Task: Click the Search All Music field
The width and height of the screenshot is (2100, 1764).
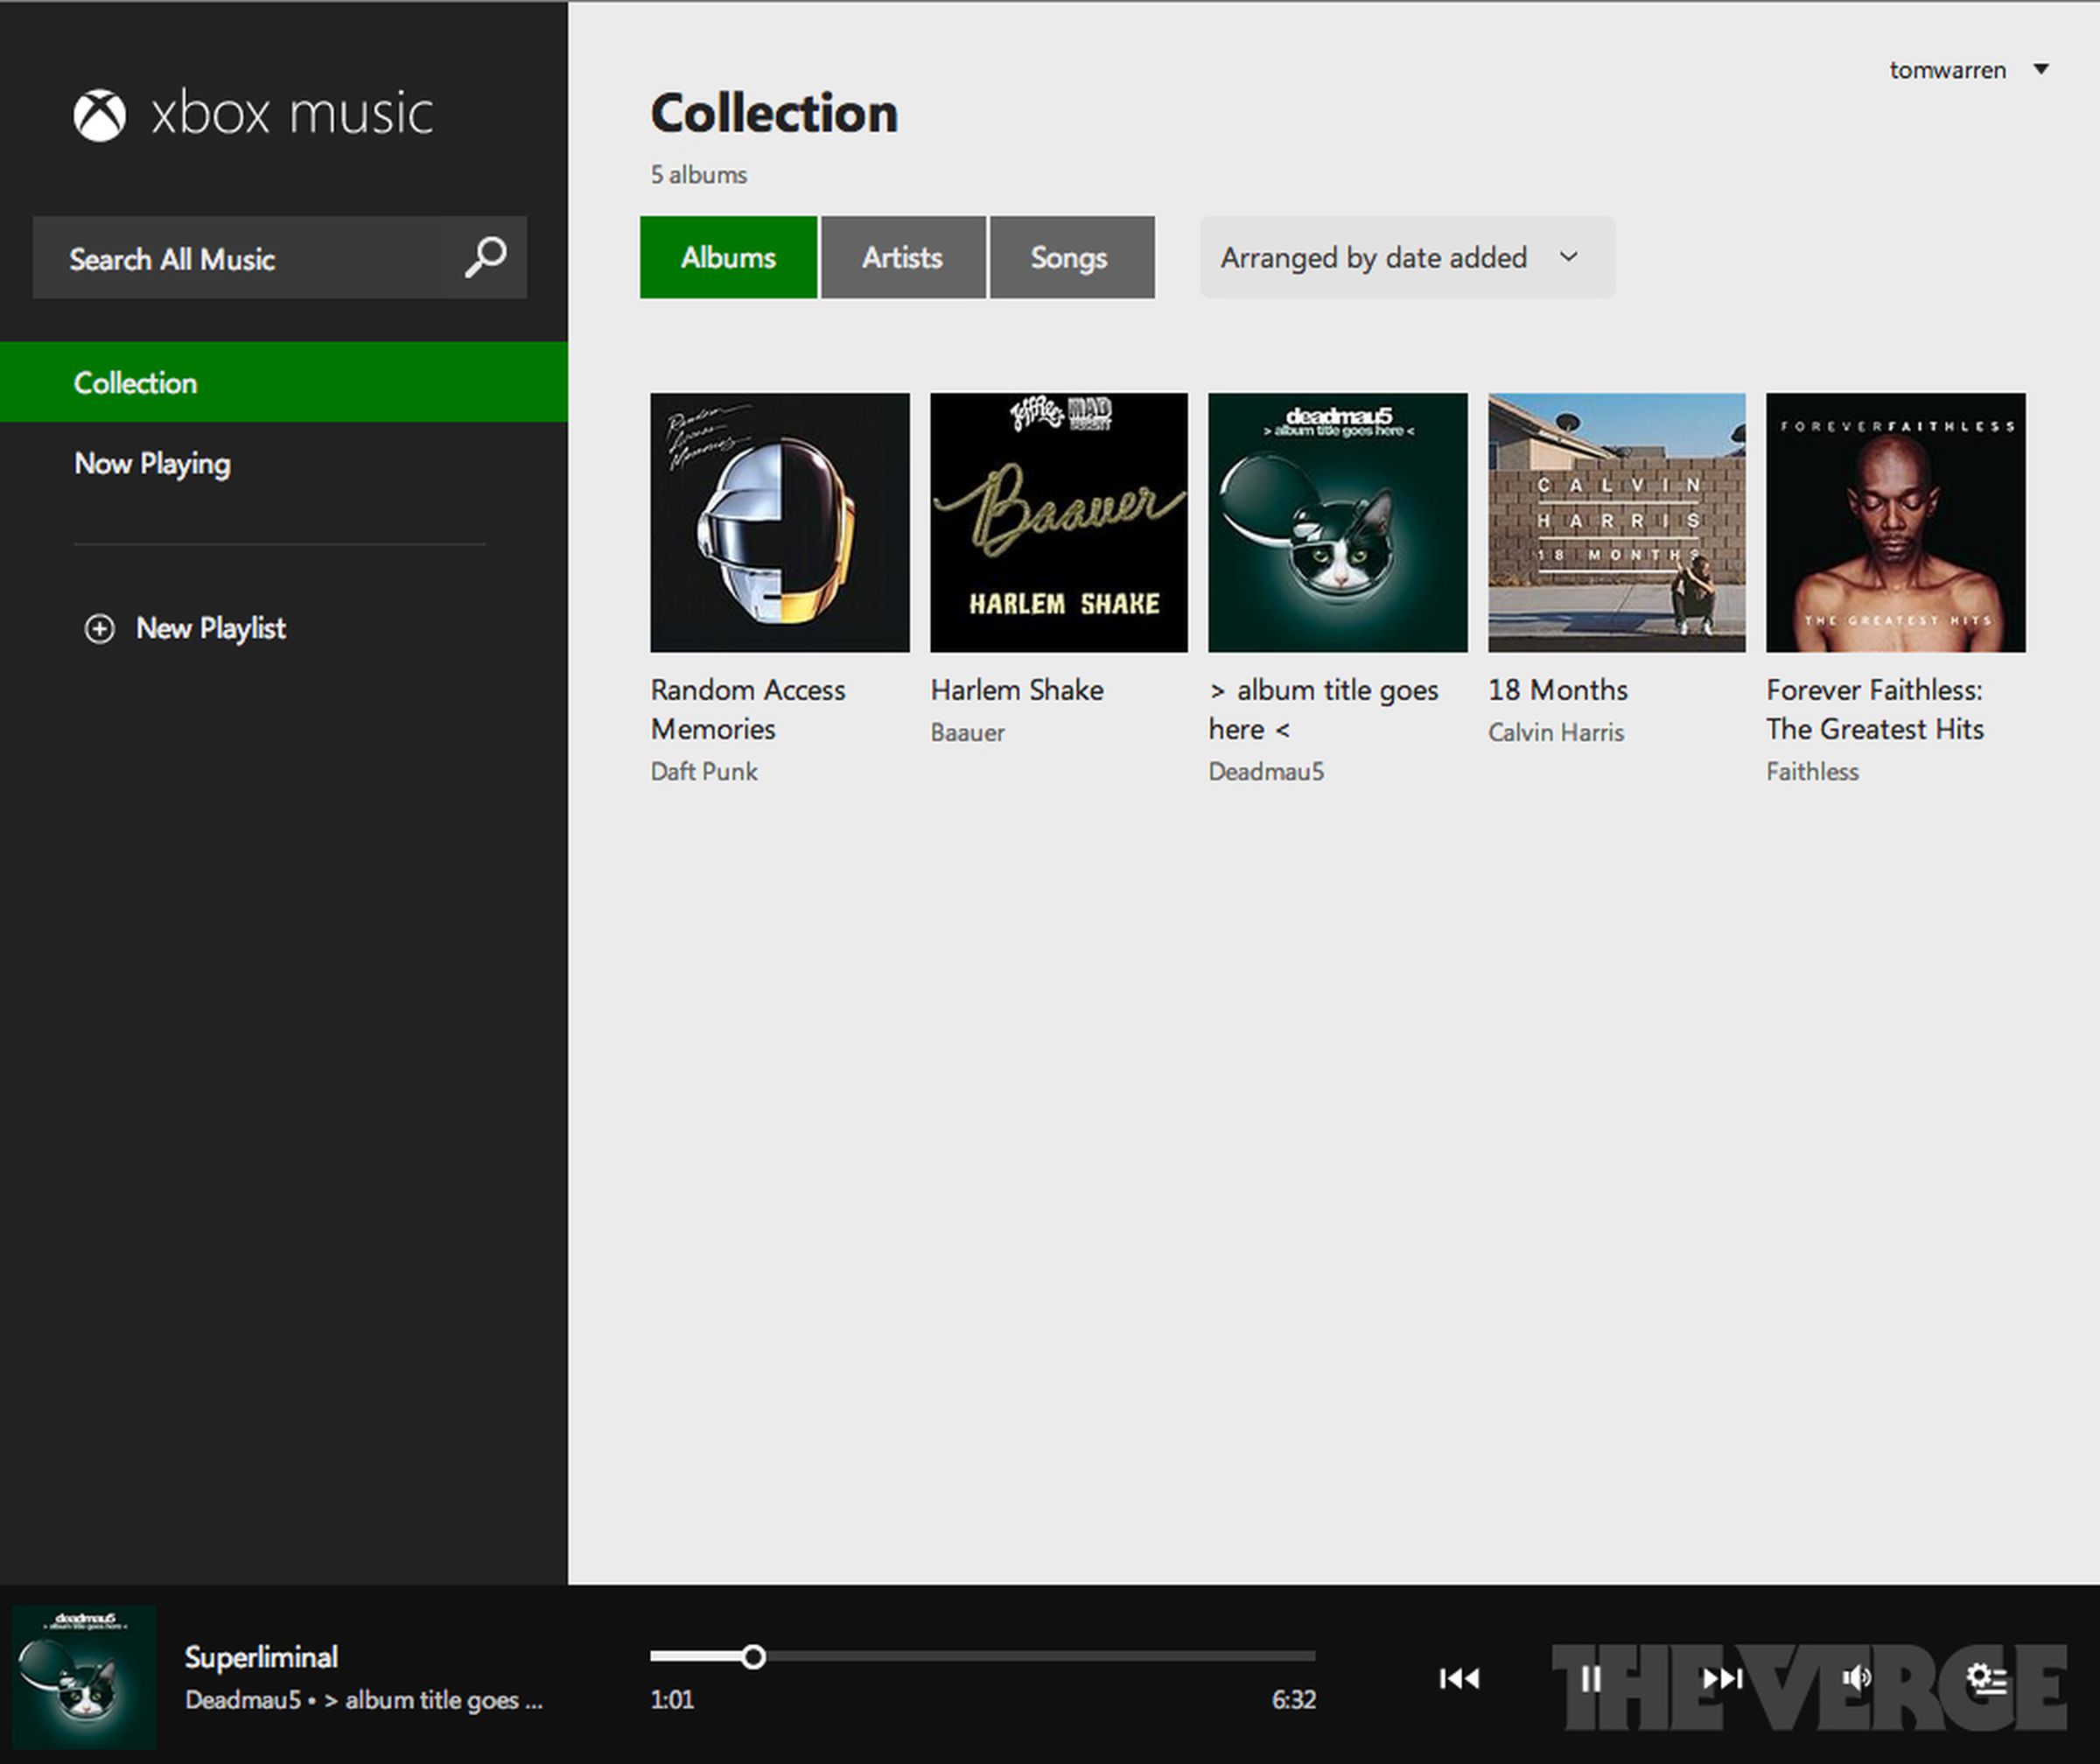Action: tap(280, 257)
